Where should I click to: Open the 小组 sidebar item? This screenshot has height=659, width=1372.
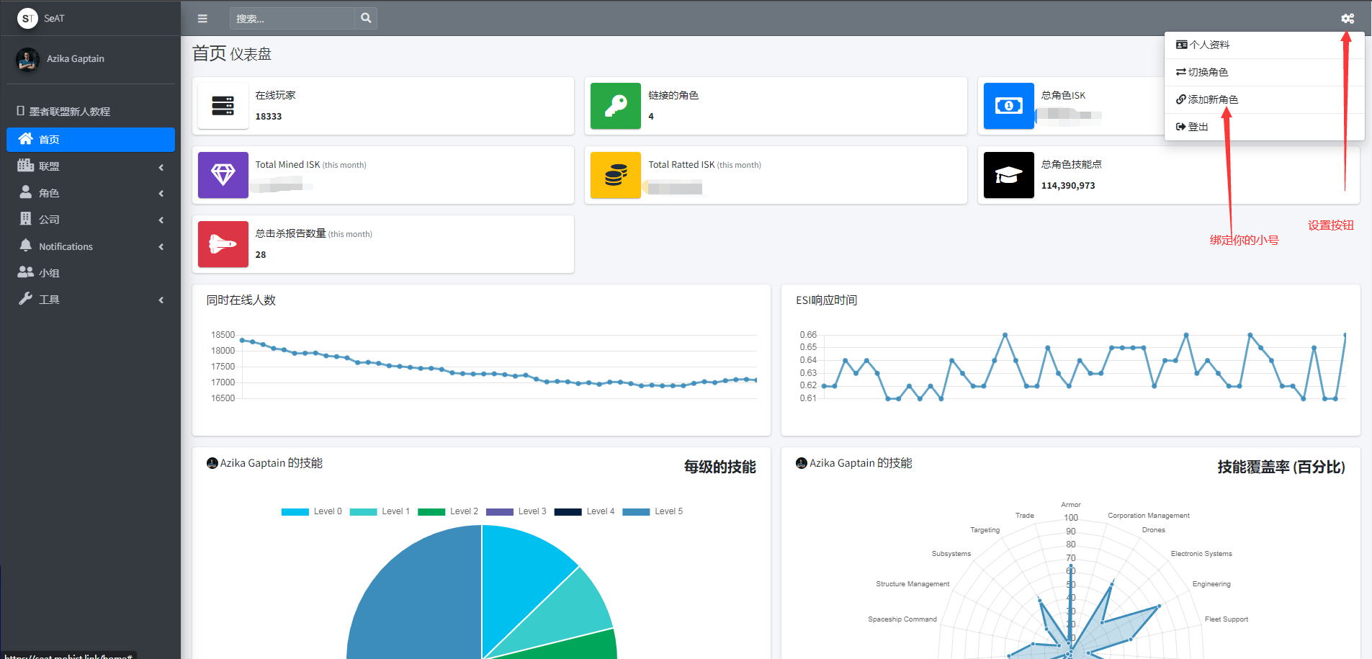coord(91,273)
